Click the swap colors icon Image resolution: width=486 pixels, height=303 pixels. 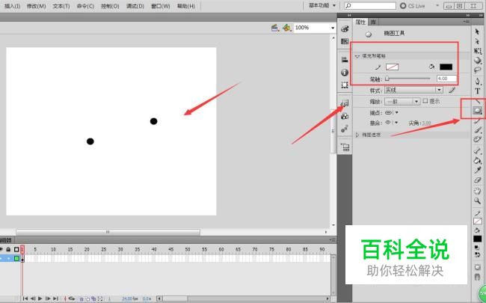(477, 254)
